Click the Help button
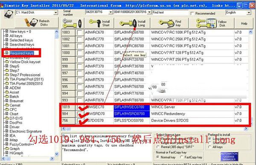This screenshot has width=256, height=165. pyautogui.click(x=244, y=24)
